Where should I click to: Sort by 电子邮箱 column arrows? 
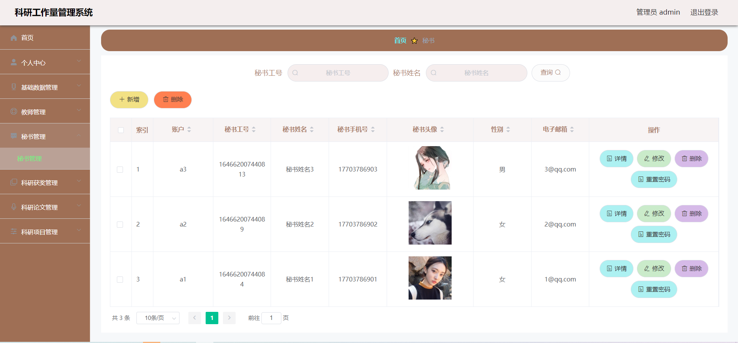click(572, 130)
